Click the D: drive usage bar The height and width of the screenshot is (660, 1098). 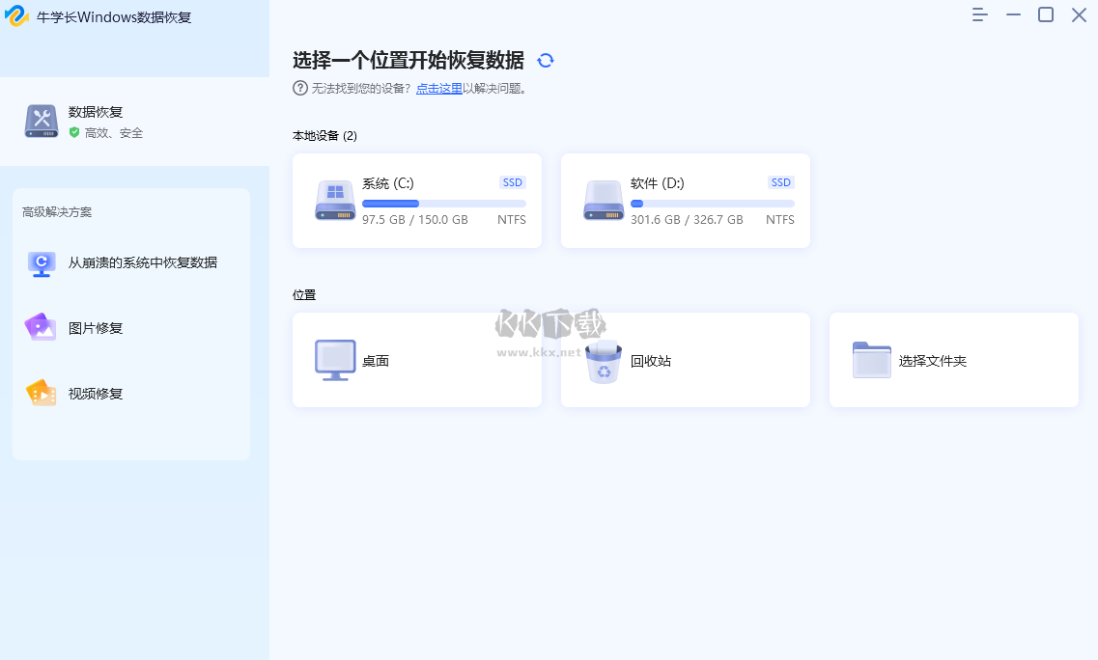click(x=712, y=204)
